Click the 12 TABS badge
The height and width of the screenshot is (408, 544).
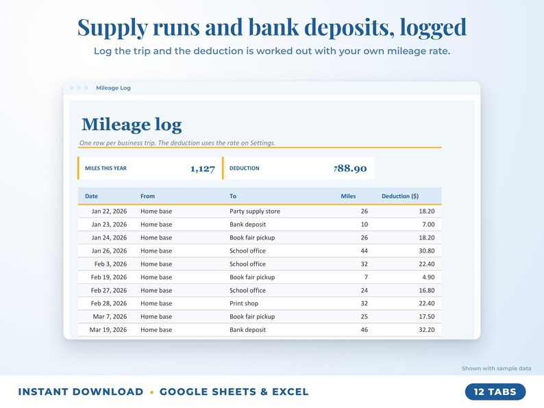495,392
